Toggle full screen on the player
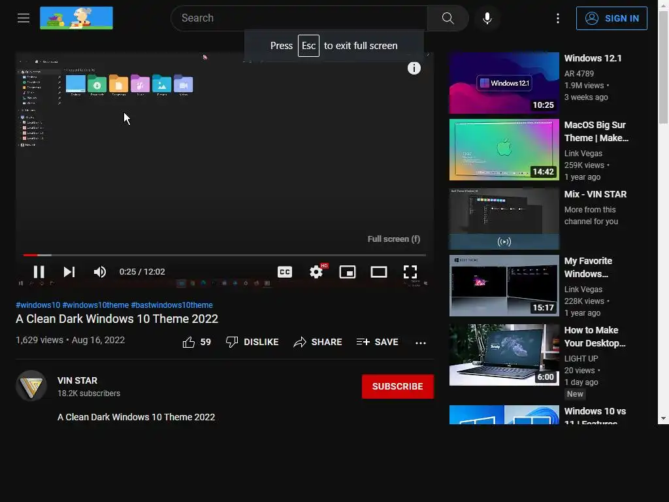Viewport: 669px width, 502px height. 410,272
